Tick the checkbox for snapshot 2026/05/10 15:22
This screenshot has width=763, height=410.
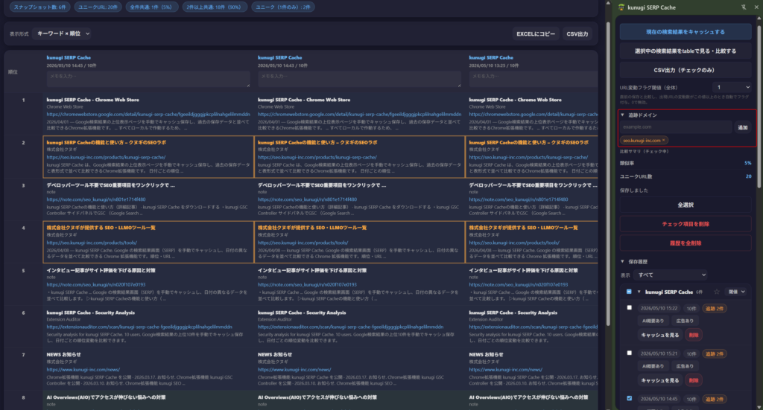pos(629,307)
